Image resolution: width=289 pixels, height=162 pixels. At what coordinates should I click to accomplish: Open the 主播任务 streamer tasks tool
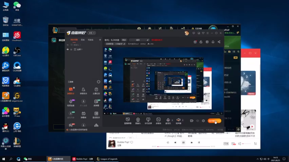coord(96,91)
